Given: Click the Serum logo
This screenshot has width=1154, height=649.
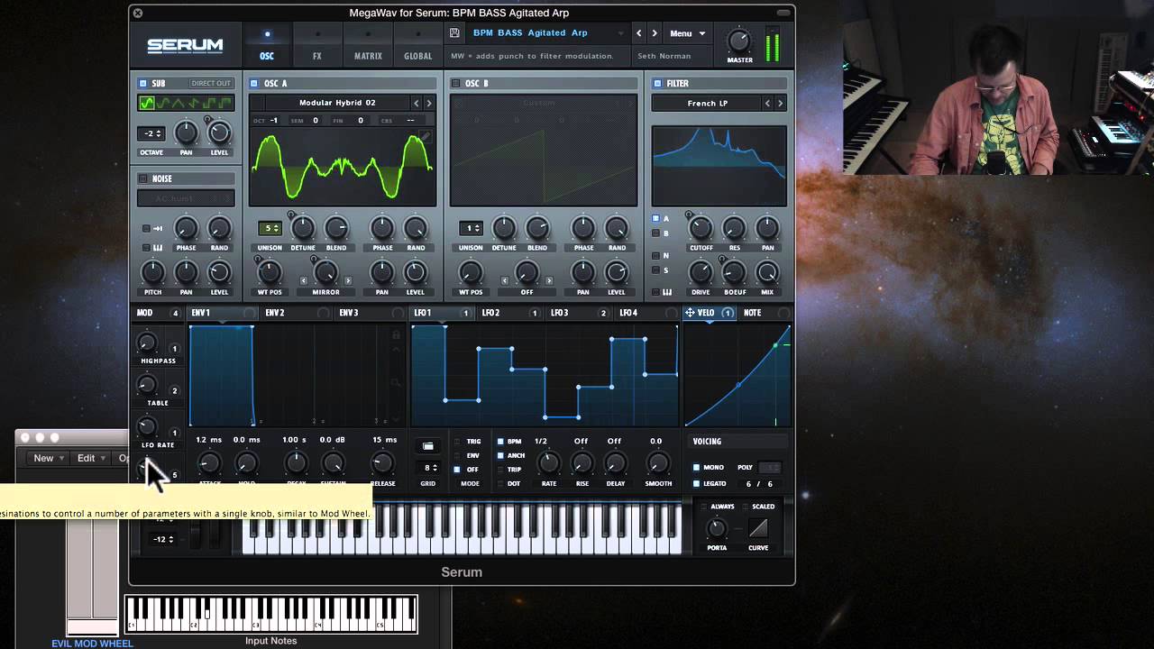Looking at the screenshot, I should (x=185, y=45).
